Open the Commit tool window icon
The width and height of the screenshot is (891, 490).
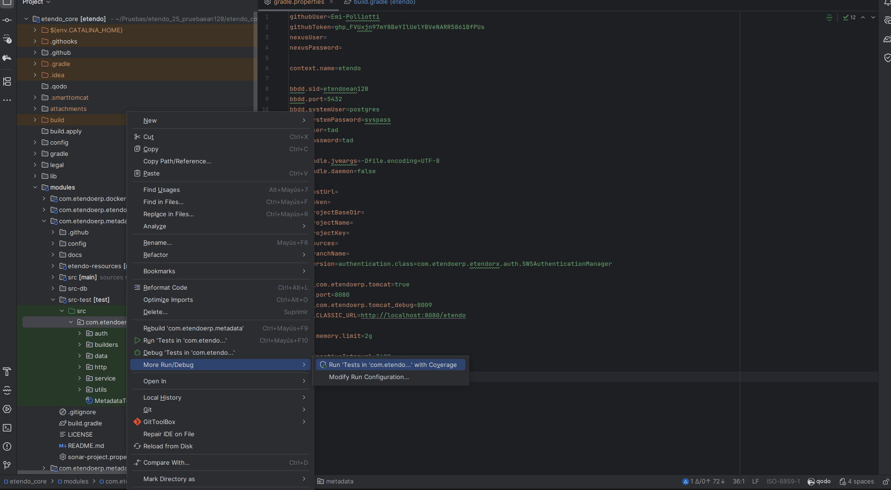7,20
